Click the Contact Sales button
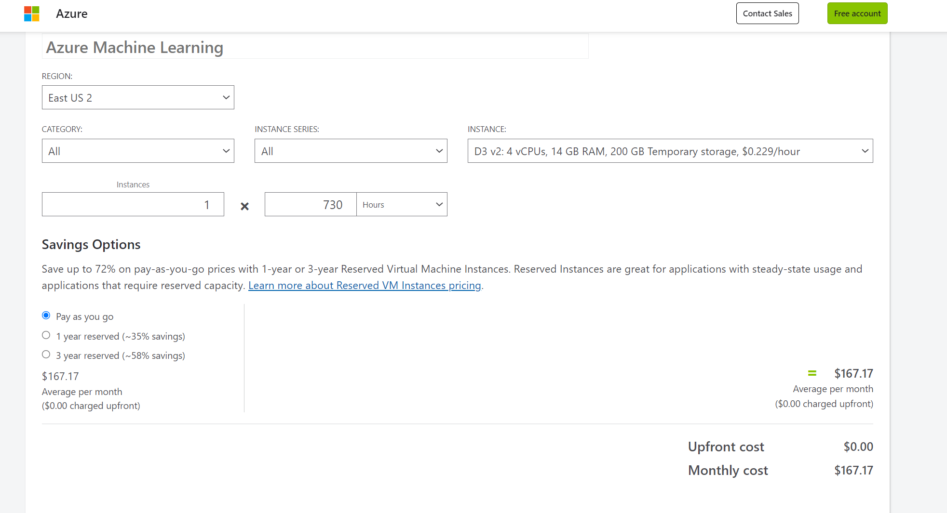The height and width of the screenshot is (513, 947). 767,13
